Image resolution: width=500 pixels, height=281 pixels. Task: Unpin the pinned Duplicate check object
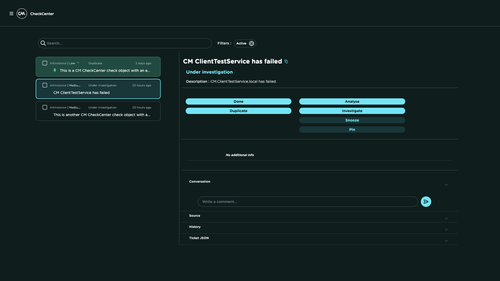[x=55, y=70]
